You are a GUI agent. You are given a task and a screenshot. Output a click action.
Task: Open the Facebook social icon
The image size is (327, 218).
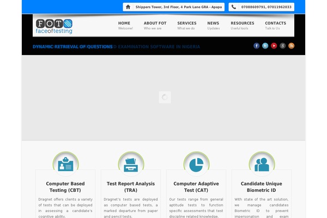(x=257, y=46)
